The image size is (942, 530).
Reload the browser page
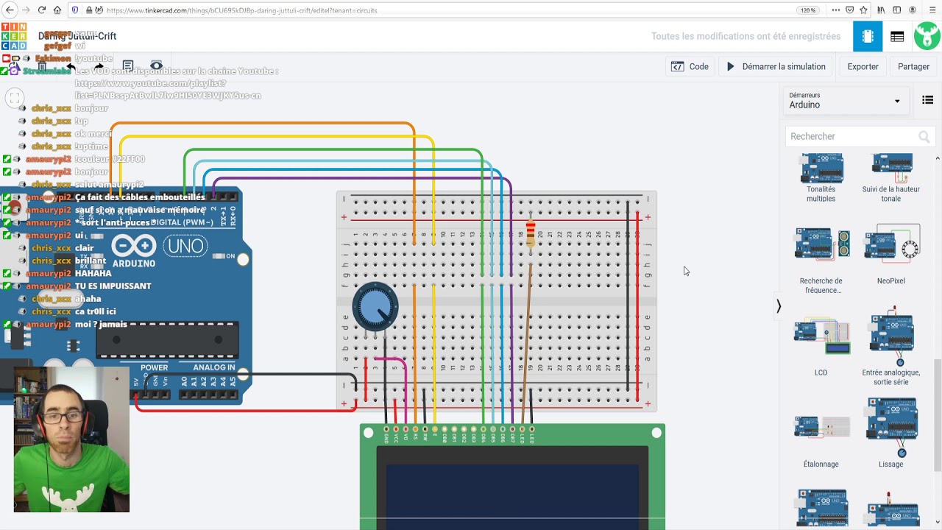41,10
